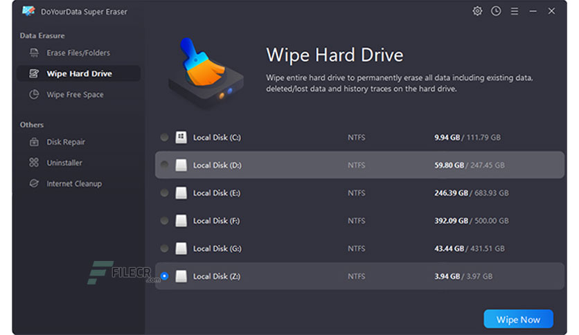579x335 pixels.
Task: Click the Data Erasure section header
Action: click(x=42, y=35)
